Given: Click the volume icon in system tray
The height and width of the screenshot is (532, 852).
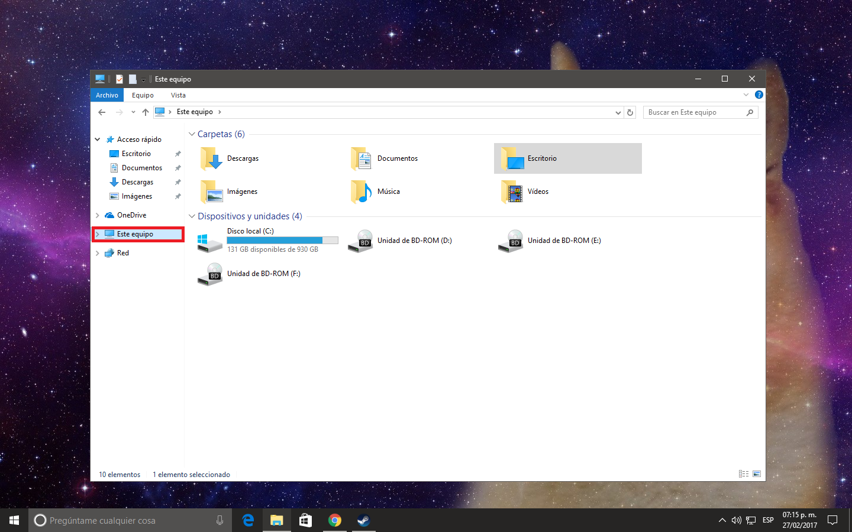Looking at the screenshot, I should (737, 520).
